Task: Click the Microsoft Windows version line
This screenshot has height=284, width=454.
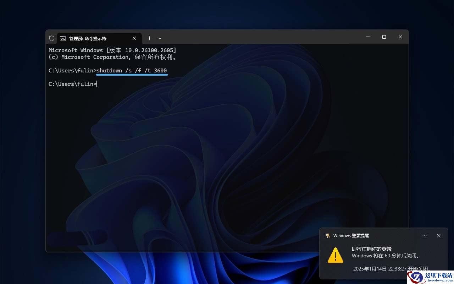Action: [112, 50]
